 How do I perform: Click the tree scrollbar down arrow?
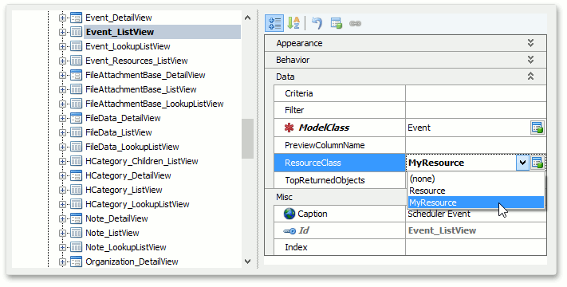248,261
